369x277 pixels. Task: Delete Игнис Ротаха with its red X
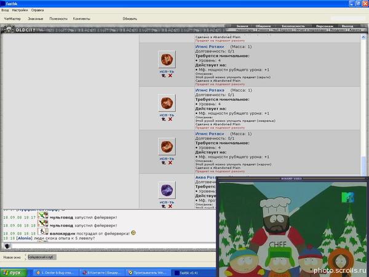tap(170, 119)
